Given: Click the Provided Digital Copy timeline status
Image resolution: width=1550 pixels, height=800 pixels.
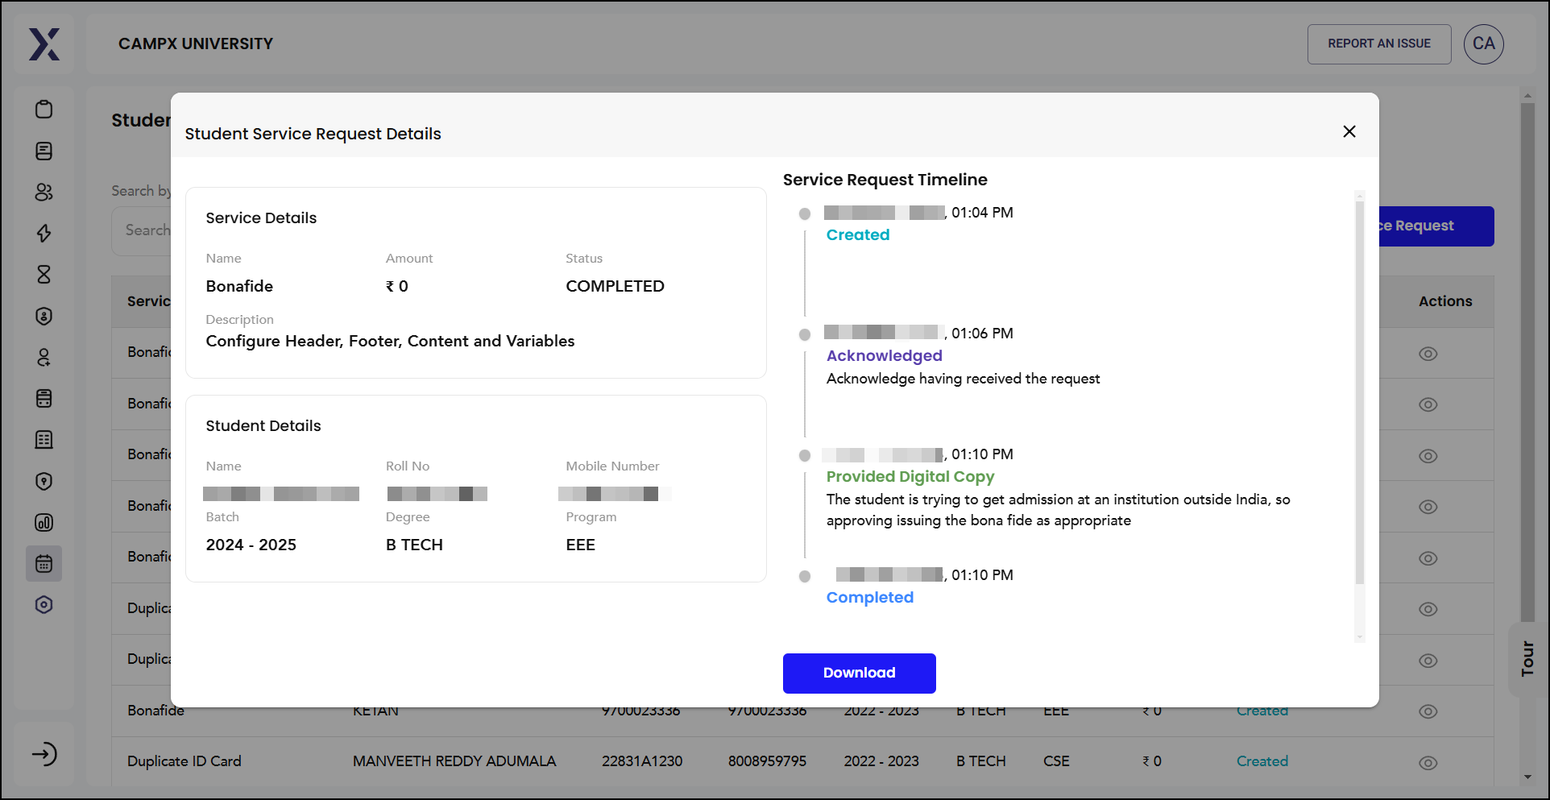Looking at the screenshot, I should click(910, 477).
